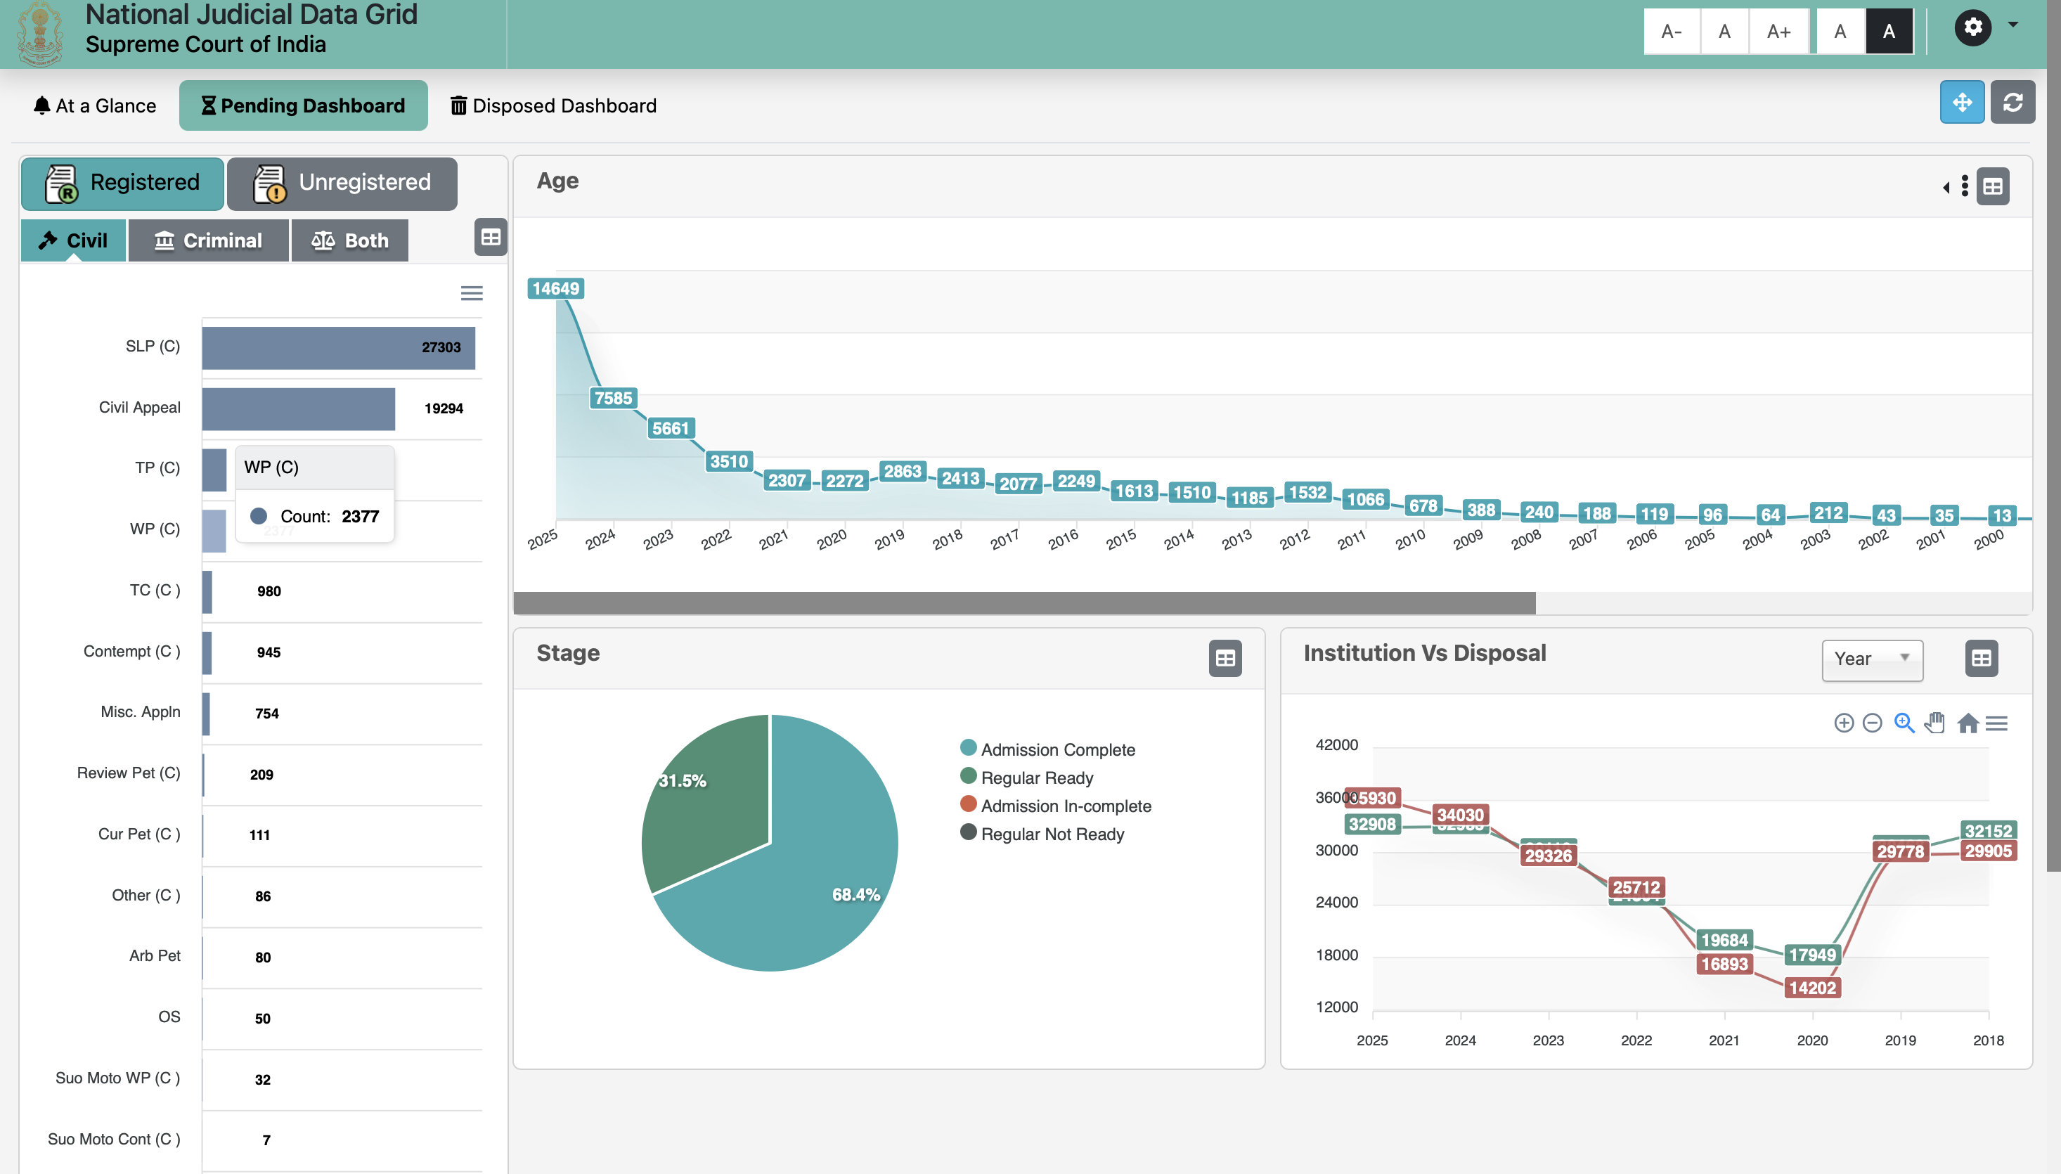Toggle the Admission Complete legend item

tap(1057, 749)
